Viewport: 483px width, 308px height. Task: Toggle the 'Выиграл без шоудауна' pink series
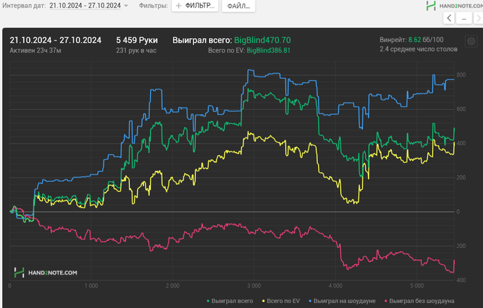[x=419, y=301]
